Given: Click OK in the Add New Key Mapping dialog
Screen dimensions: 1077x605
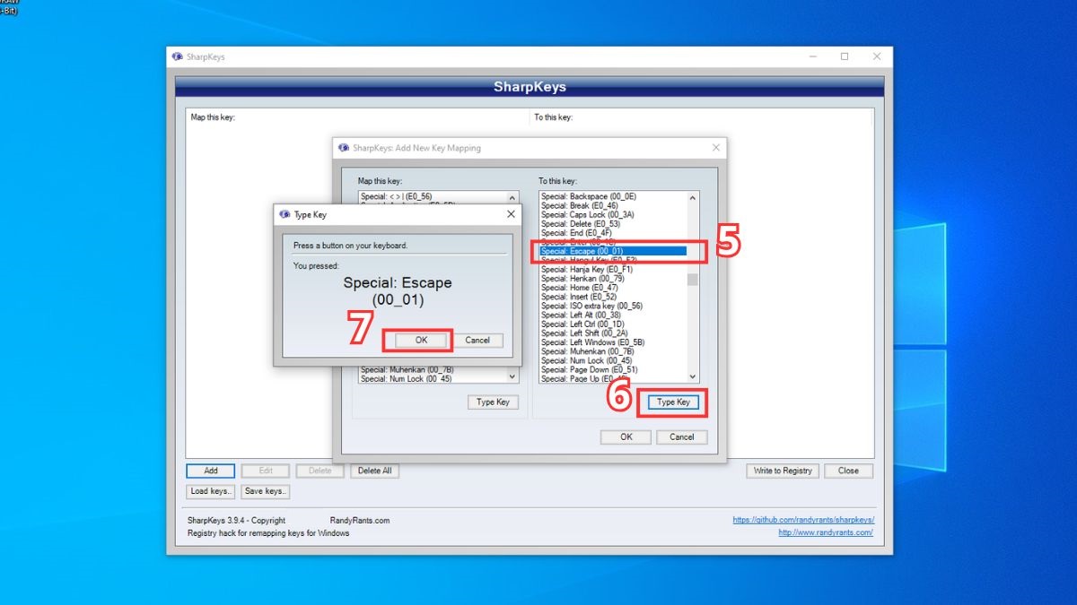Looking at the screenshot, I should click(626, 436).
